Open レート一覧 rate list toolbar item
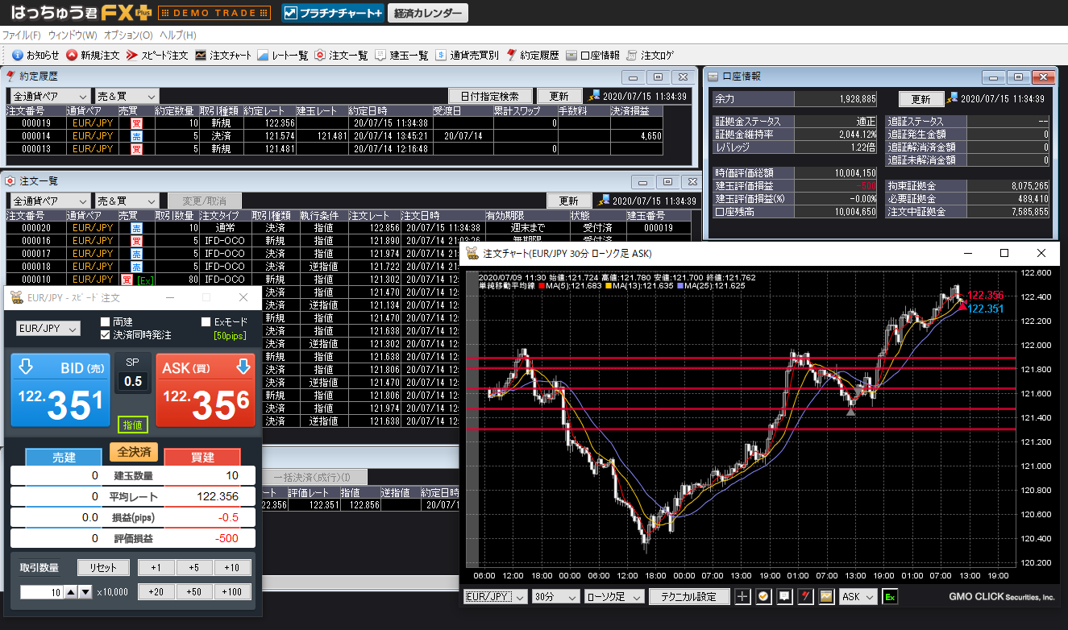 coord(282,55)
